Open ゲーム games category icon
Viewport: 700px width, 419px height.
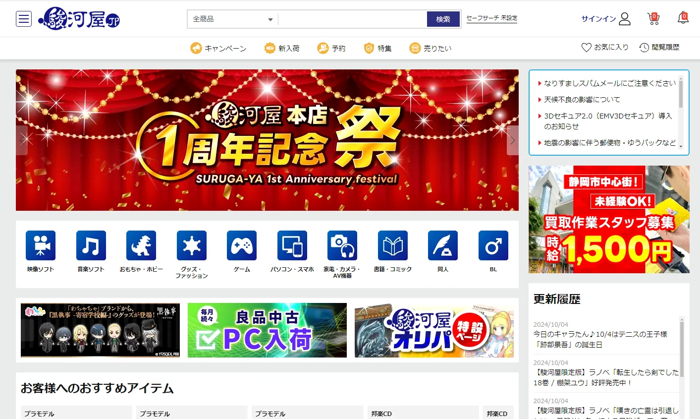pos(242,245)
